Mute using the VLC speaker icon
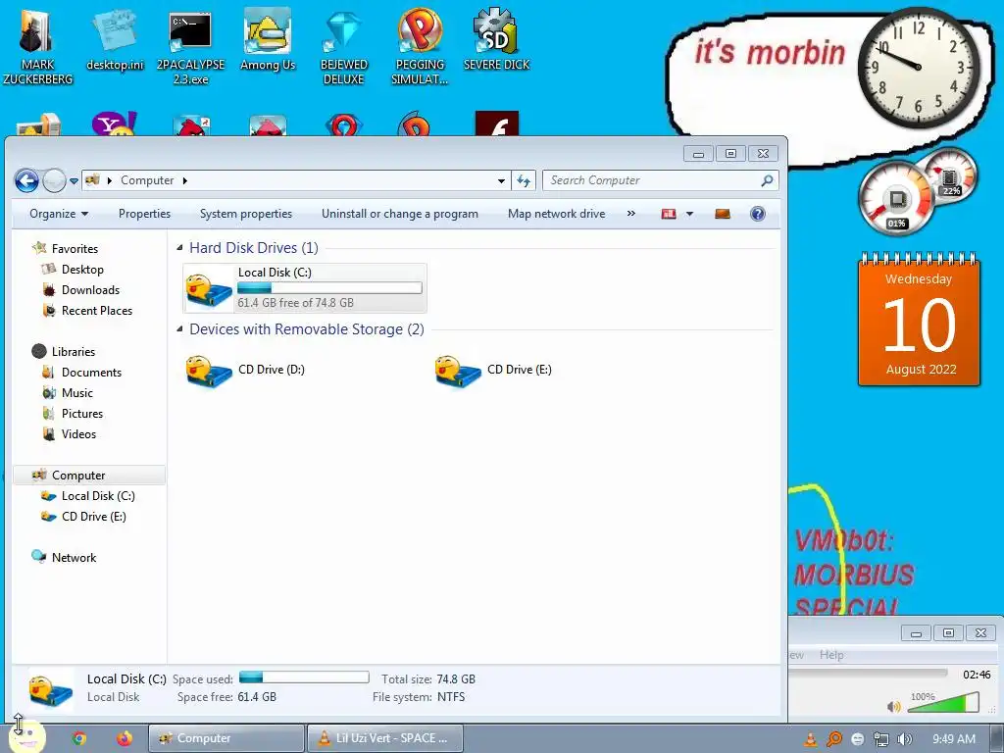 pyautogui.click(x=893, y=706)
